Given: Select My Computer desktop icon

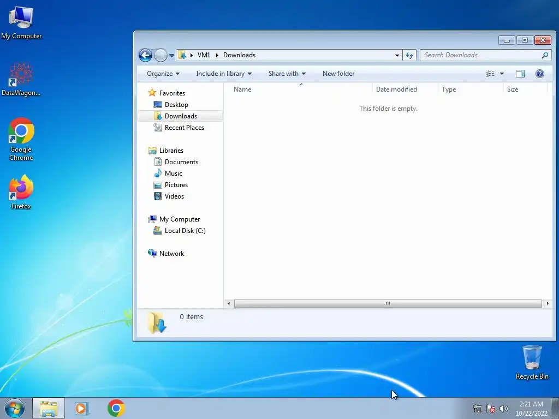Looking at the screenshot, I should tap(21, 23).
